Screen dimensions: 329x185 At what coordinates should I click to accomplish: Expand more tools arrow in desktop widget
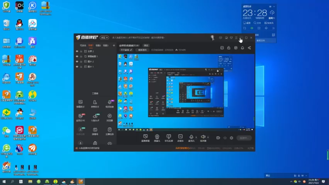coord(273,28)
